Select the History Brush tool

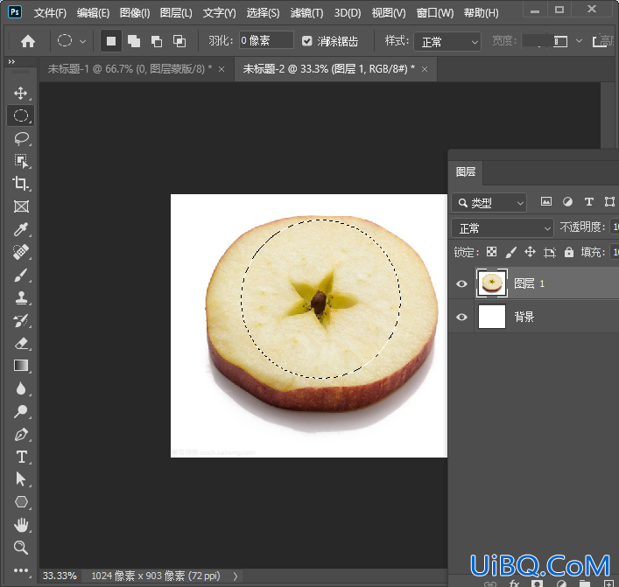tap(21, 320)
